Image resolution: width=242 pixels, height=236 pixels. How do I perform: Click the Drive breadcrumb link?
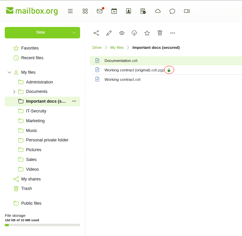point(97,47)
